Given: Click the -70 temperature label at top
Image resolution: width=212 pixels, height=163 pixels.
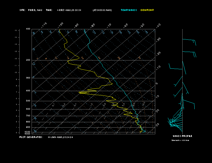Looking at the screenshot, I should (x=109, y=26).
